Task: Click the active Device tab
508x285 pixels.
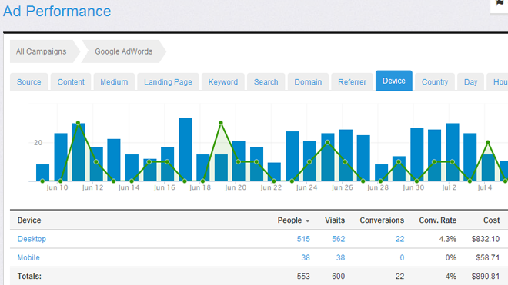Action: pyautogui.click(x=394, y=81)
